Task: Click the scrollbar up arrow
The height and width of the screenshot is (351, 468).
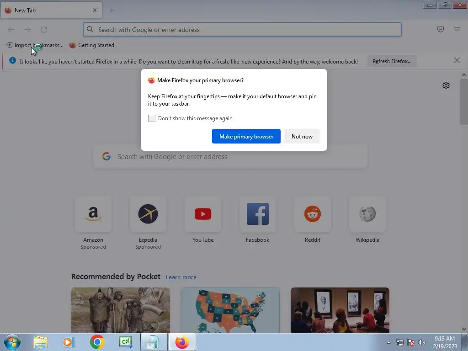Action: [x=463, y=75]
